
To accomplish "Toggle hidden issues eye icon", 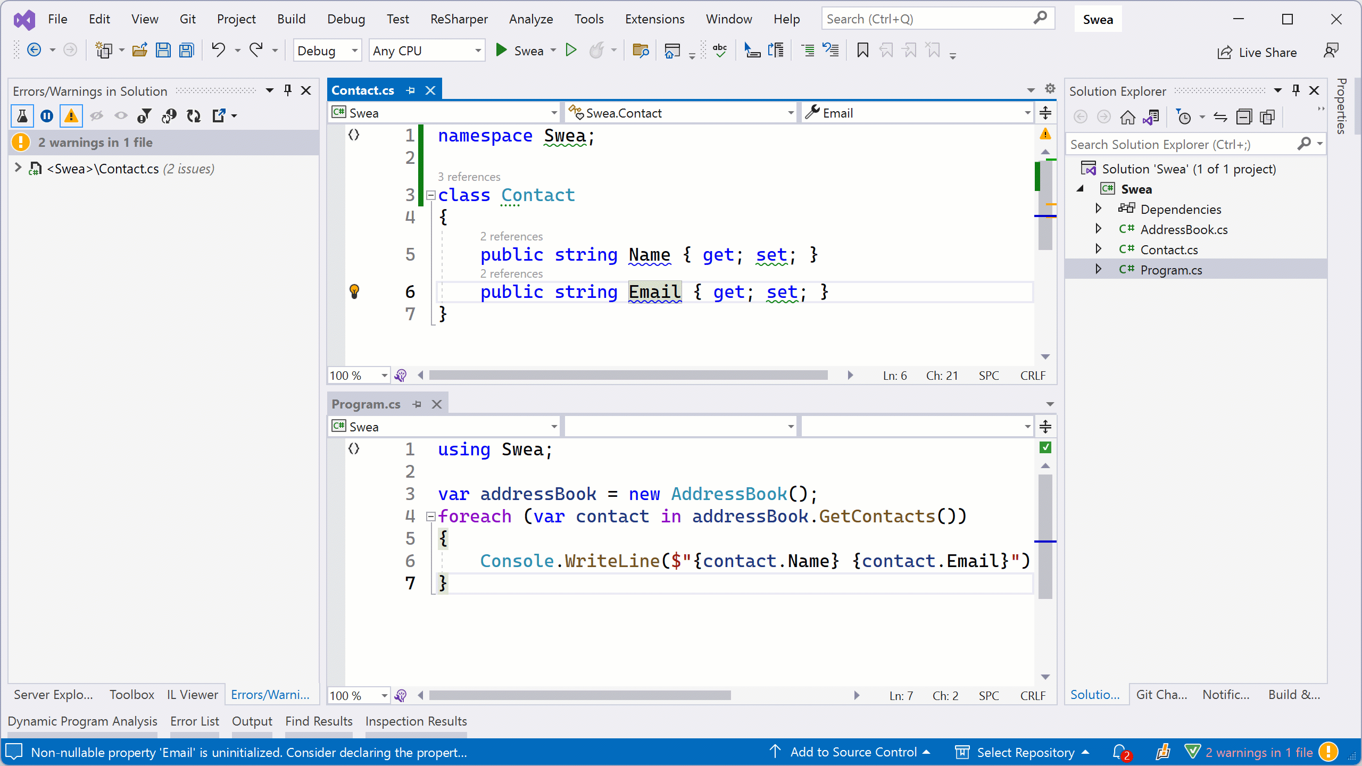I will tap(96, 115).
